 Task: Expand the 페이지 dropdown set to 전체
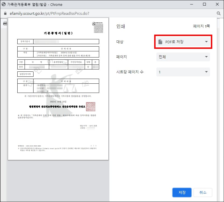coord(183,57)
